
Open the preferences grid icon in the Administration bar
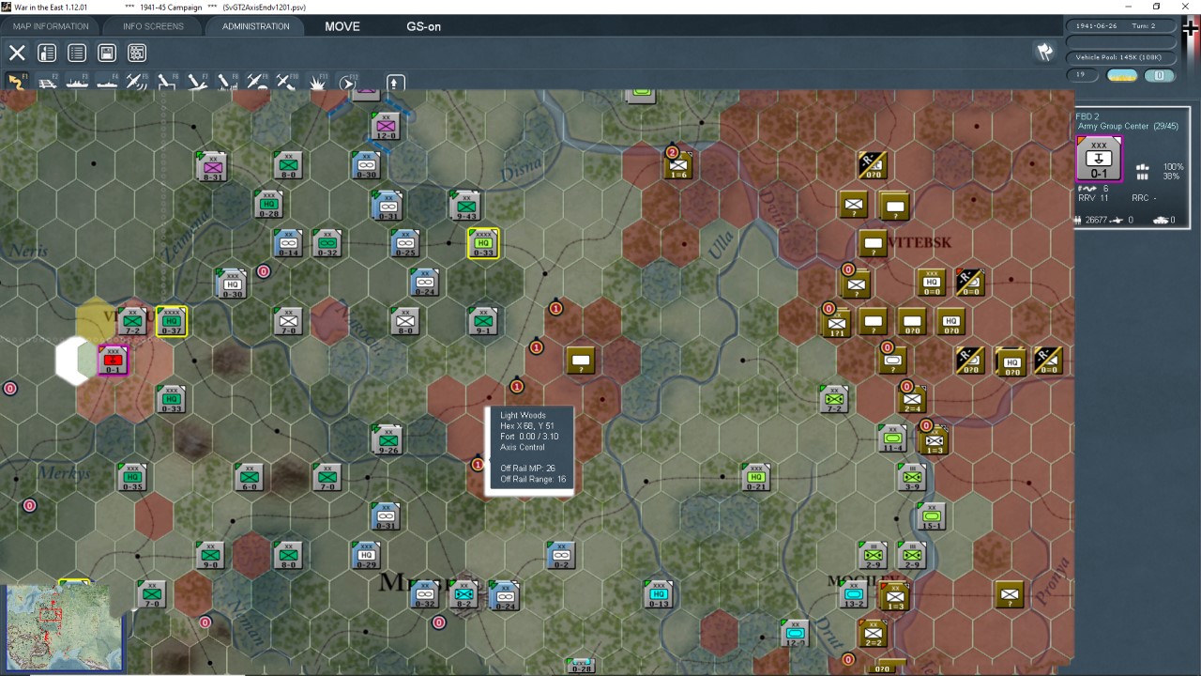[137, 53]
